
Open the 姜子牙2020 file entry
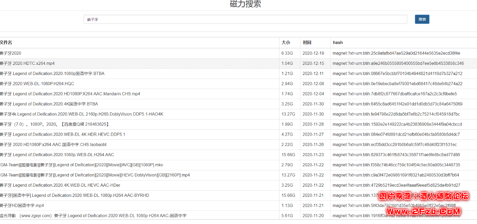(x=11, y=53)
